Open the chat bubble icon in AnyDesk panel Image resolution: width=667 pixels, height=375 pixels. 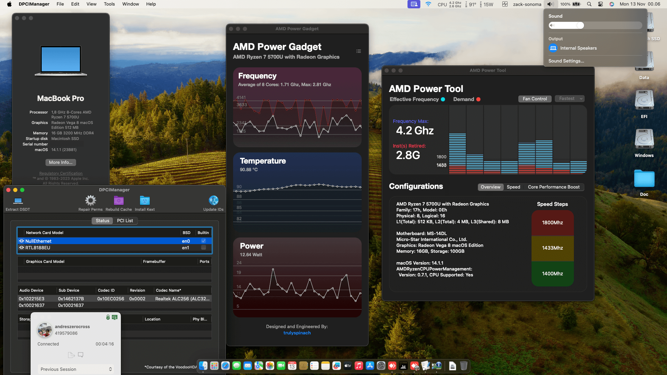pyautogui.click(x=81, y=355)
